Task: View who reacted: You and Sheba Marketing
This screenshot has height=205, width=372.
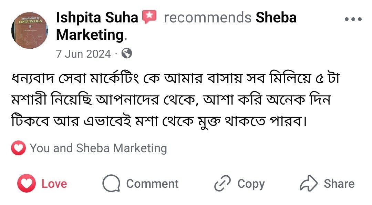Action: (98, 148)
